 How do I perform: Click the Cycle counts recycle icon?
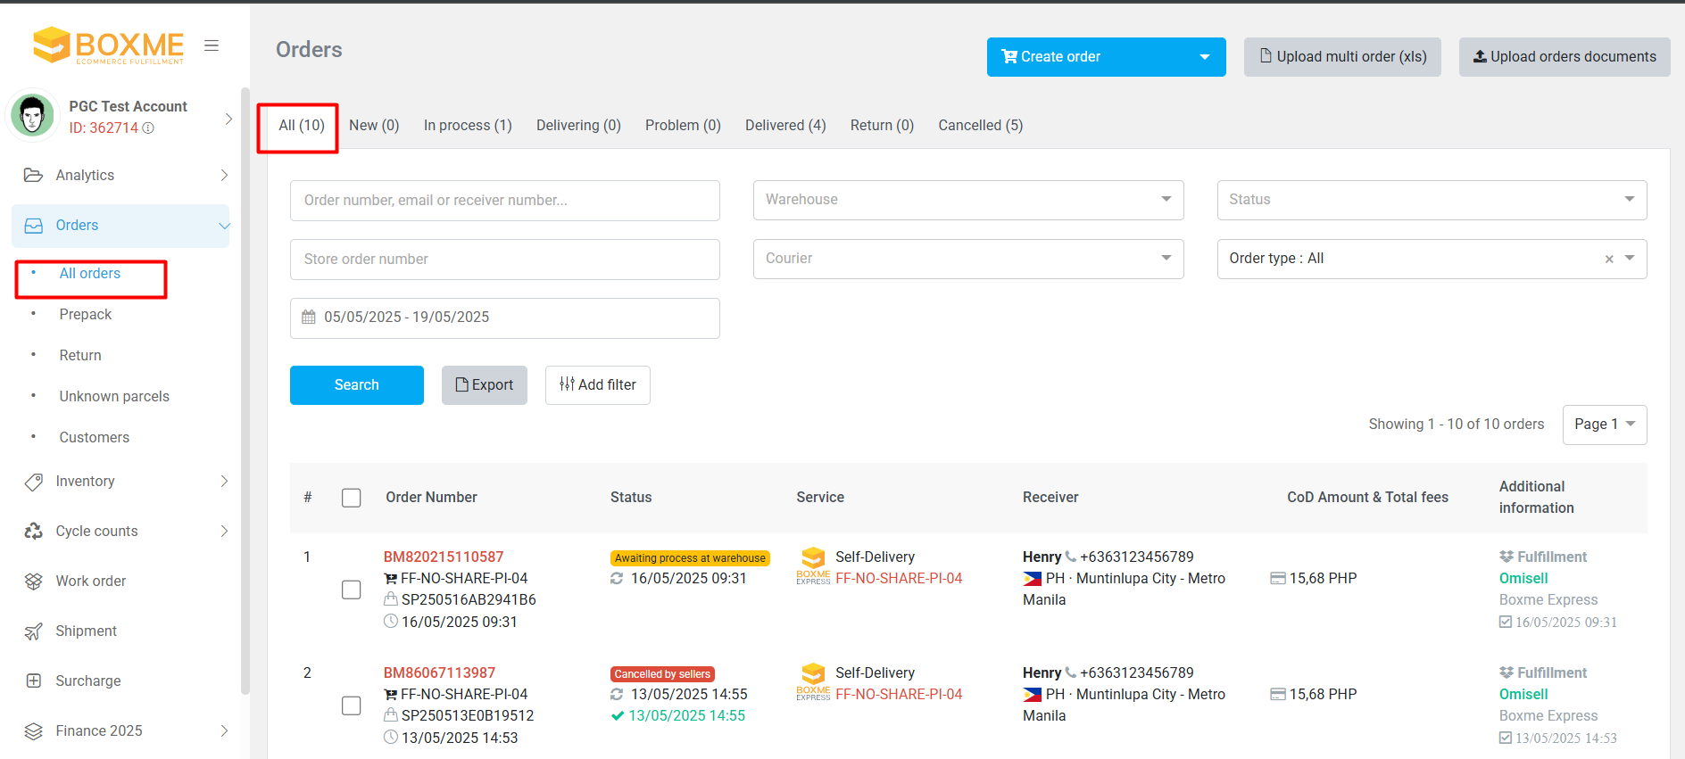34,532
